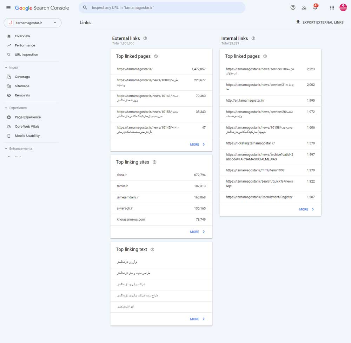Open the Help question mark icon
This screenshot has width=351, height=343.
pyautogui.click(x=293, y=8)
